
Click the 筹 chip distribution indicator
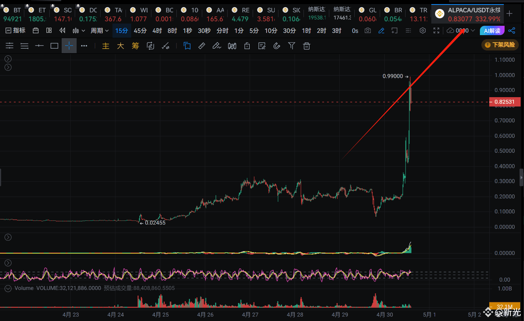pyautogui.click(x=135, y=46)
